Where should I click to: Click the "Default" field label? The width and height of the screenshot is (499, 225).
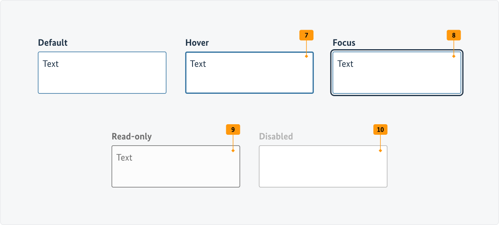[53, 43]
